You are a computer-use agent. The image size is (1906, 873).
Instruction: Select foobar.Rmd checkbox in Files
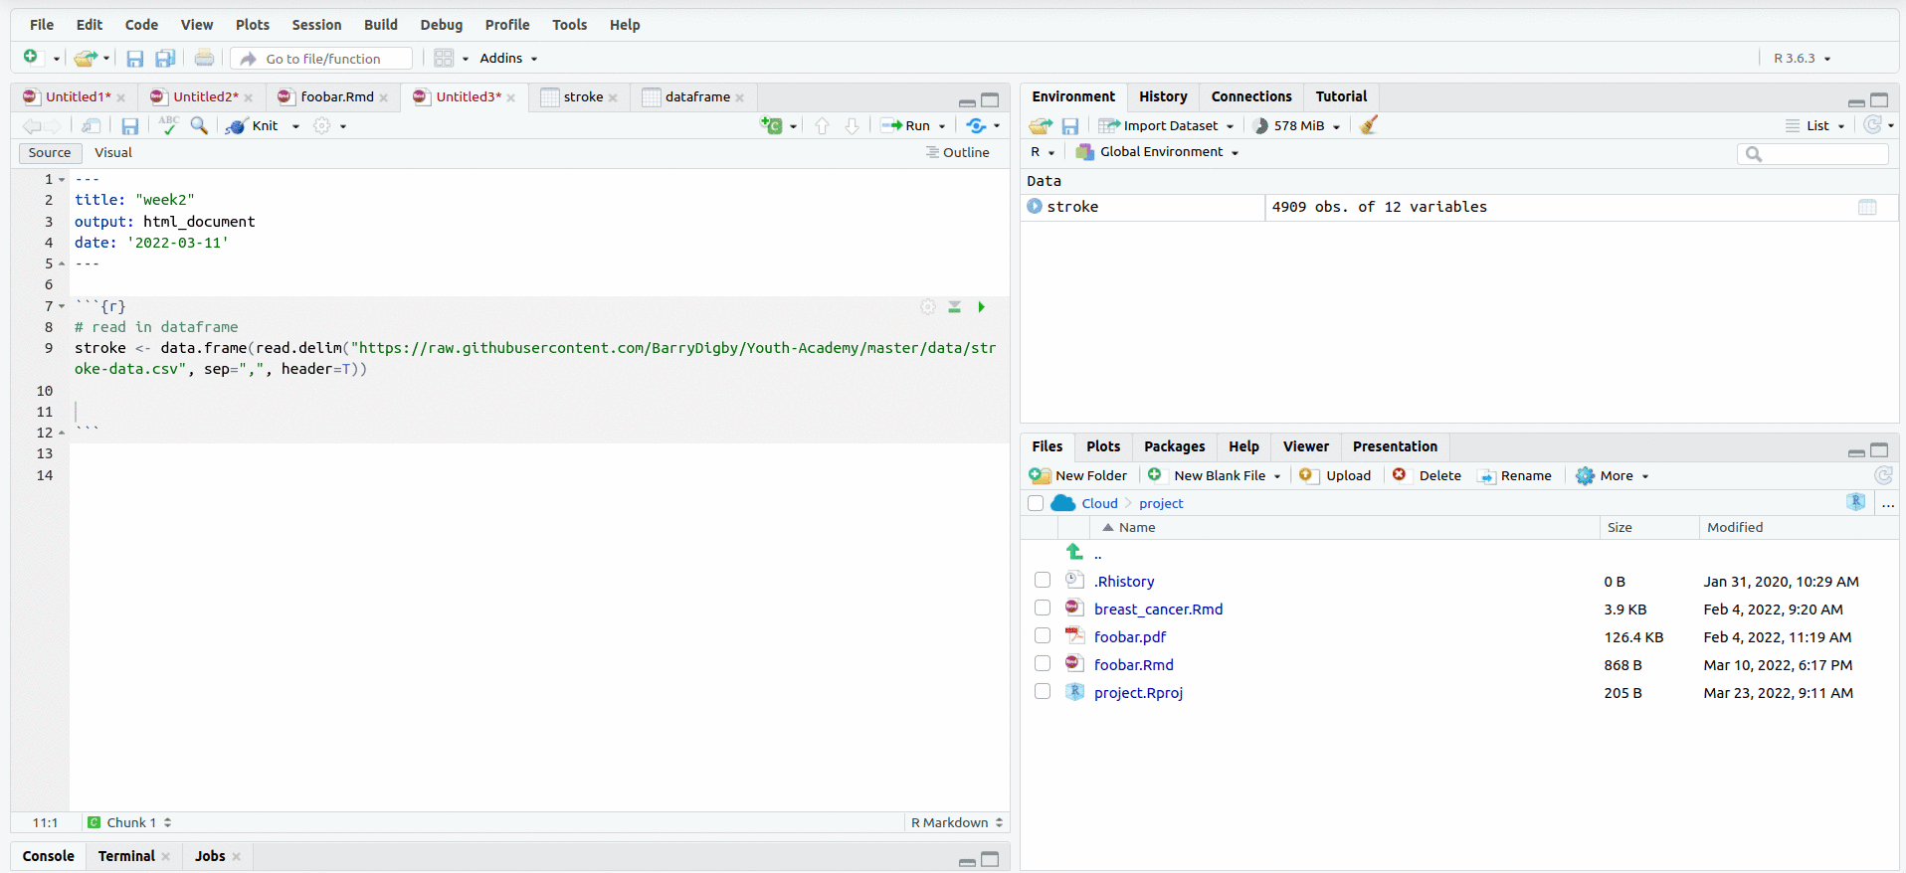click(1043, 663)
